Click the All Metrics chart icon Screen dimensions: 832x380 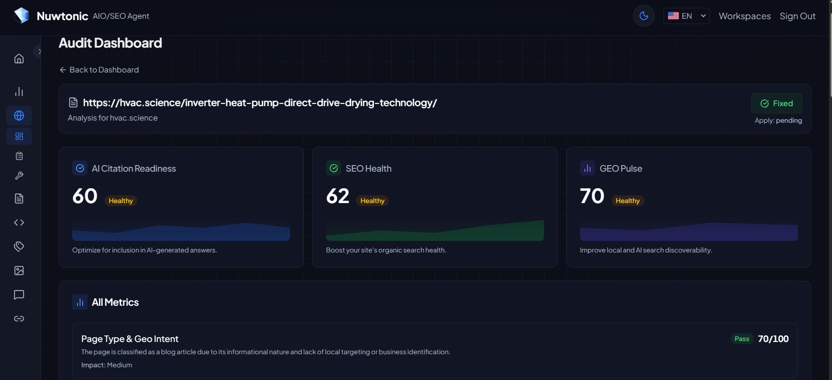pyautogui.click(x=80, y=302)
